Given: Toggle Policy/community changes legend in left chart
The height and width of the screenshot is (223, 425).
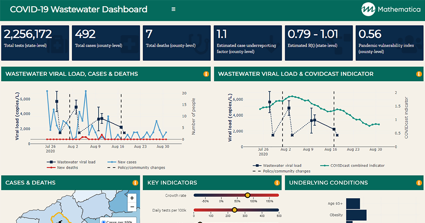Looking at the screenshot, I should pos(136,168).
